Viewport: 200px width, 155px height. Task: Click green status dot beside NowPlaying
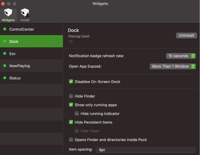[x=5, y=66]
